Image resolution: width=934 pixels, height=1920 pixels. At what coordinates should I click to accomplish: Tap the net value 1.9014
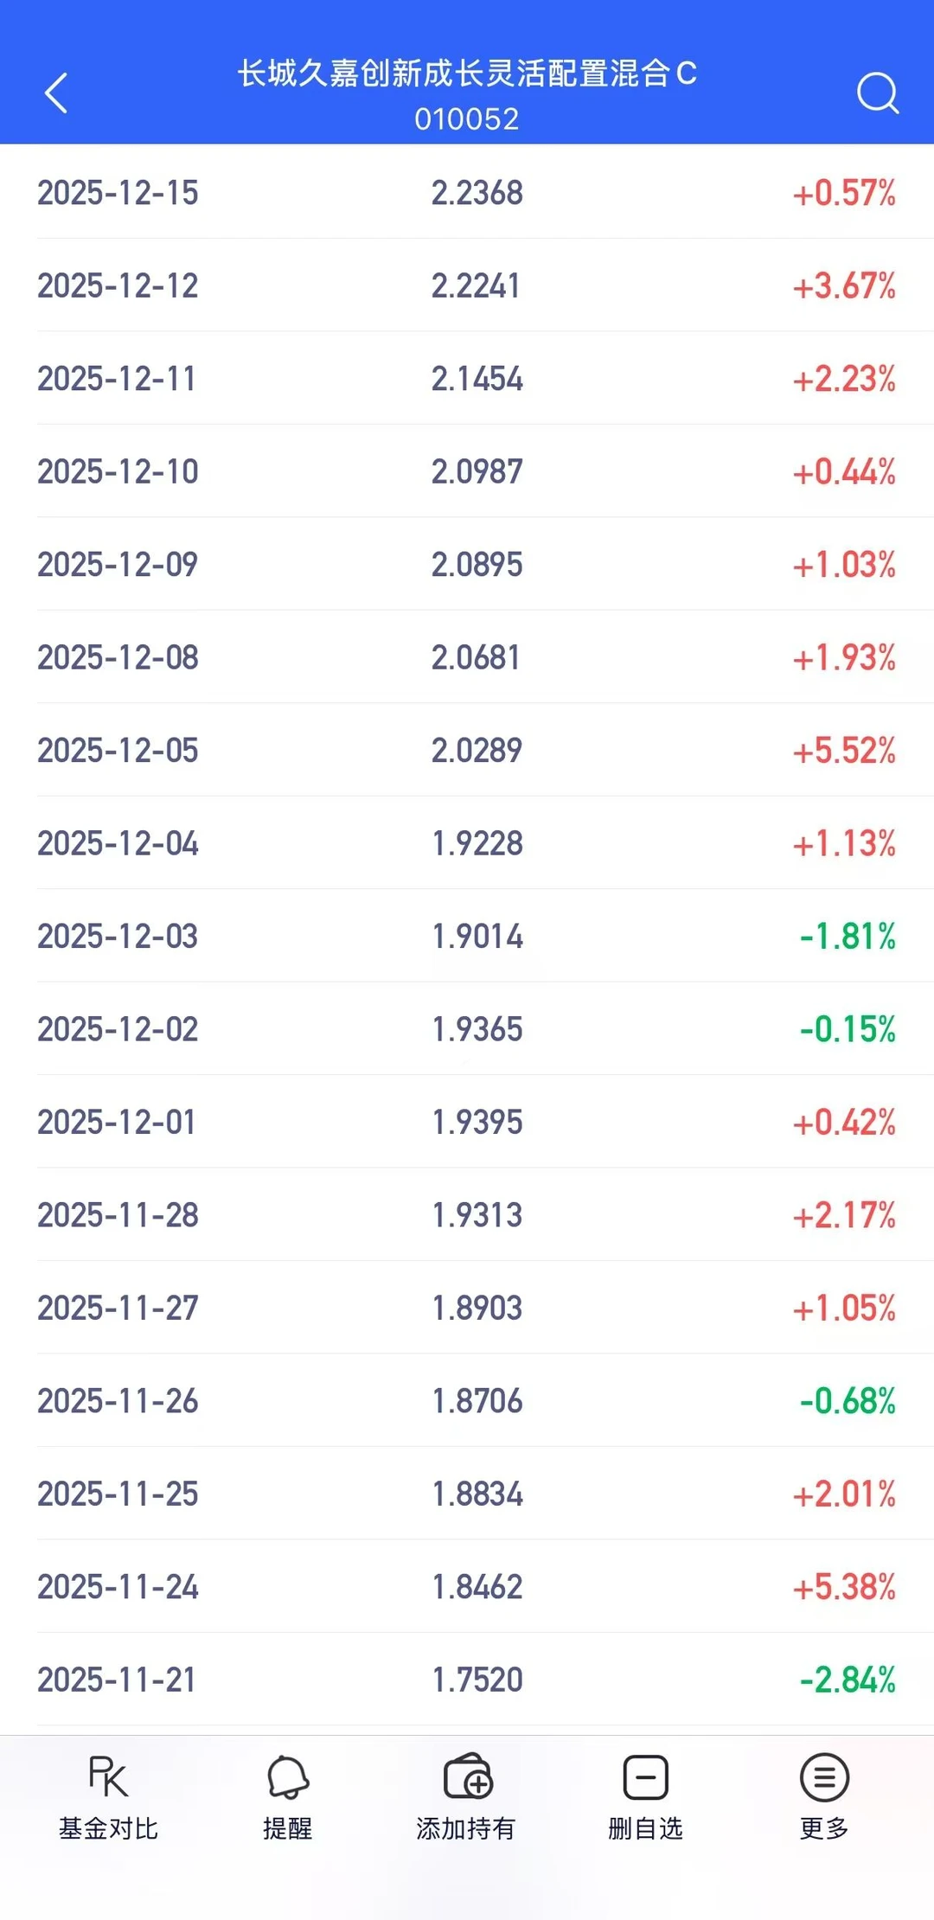[477, 937]
